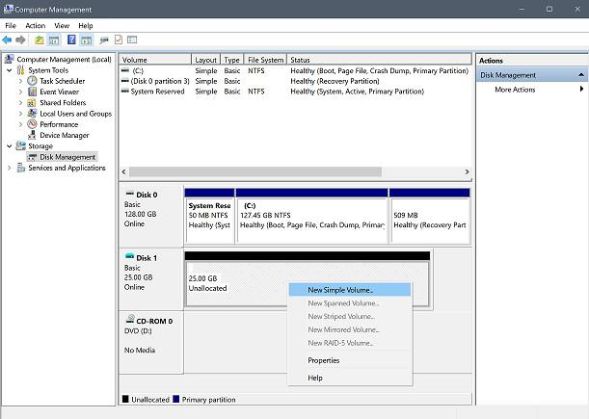Sort the list by the File System column
This screenshot has width=589, height=419.
click(x=265, y=60)
